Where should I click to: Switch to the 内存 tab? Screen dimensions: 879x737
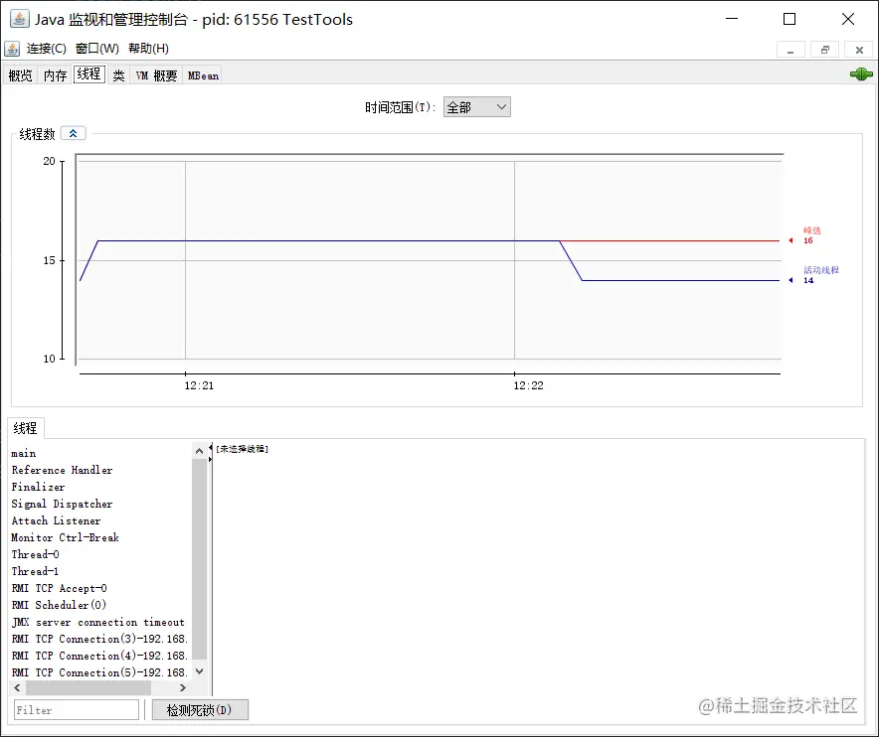tap(54, 74)
